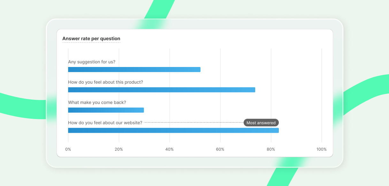
Task: Click the "How do you feel about our website?" label
Action: click(105, 123)
